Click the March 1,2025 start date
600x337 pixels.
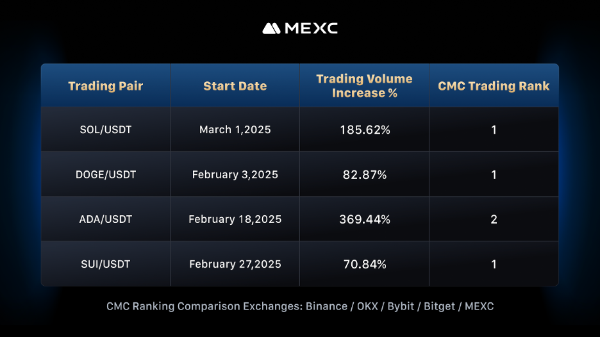(x=235, y=129)
